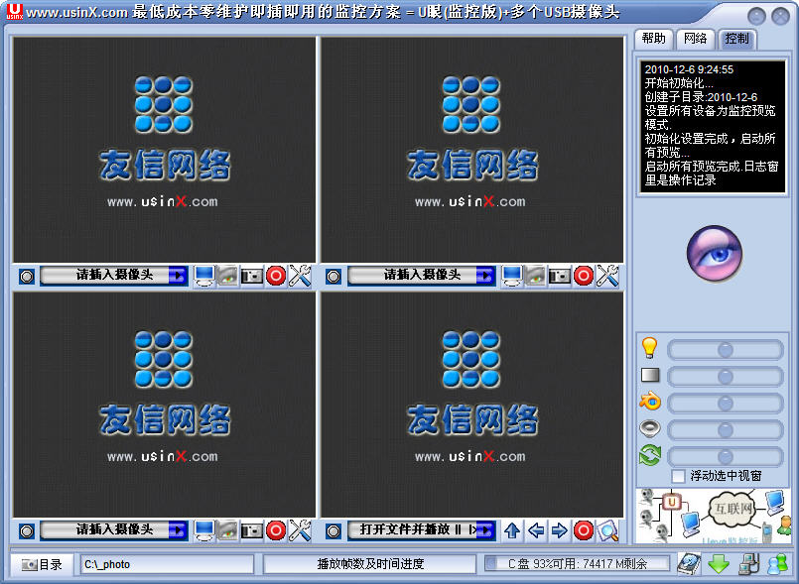Image resolution: width=799 pixels, height=584 pixels.
Task: Open settings wrench icon in top-right pane
Action: 607,276
